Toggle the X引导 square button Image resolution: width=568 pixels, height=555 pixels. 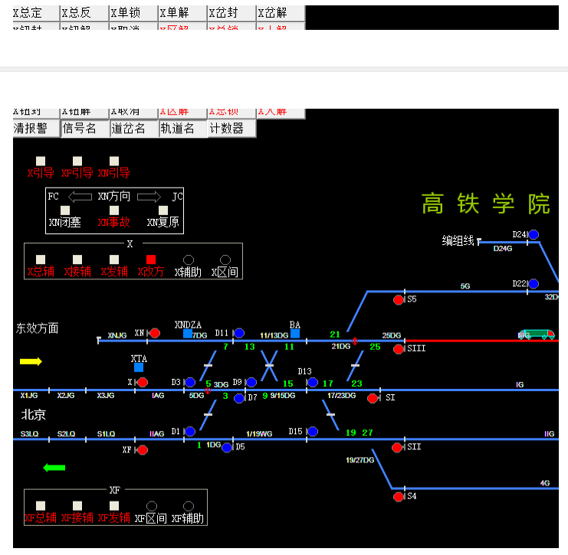click(x=41, y=162)
